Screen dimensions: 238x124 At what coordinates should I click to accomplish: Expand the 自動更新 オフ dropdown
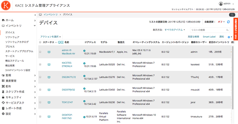point(221,22)
